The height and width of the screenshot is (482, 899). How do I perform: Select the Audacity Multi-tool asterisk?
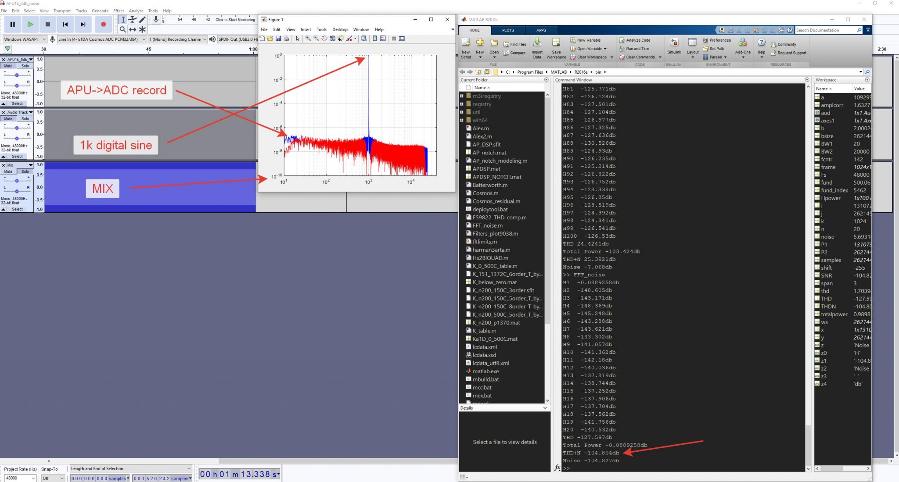coord(142,29)
